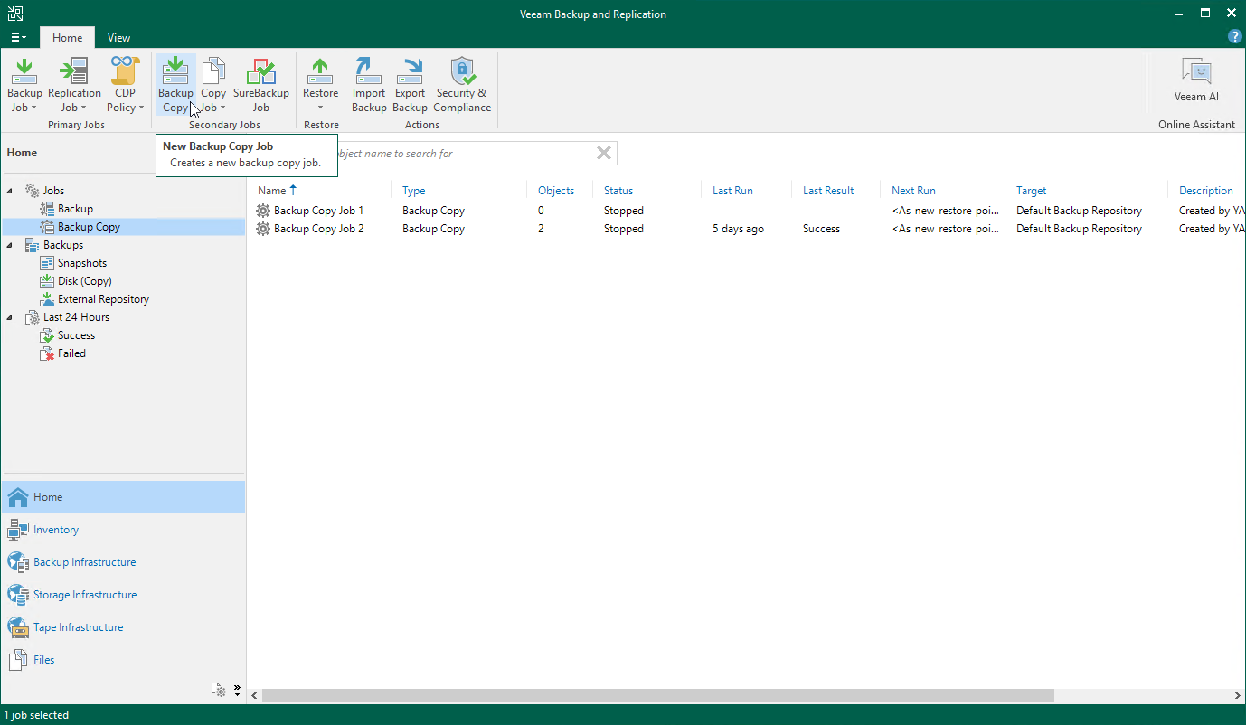
Task: Select Backup under Jobs in tree
Action: point(75,209)
